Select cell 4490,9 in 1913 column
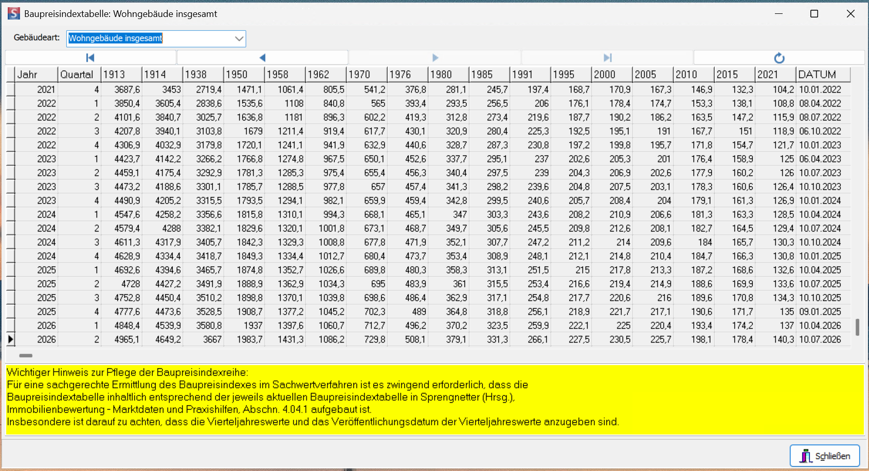Screen dimensions: 869x471 tap(121, 201)
